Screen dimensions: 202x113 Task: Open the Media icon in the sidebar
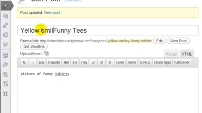click(5, 16)
